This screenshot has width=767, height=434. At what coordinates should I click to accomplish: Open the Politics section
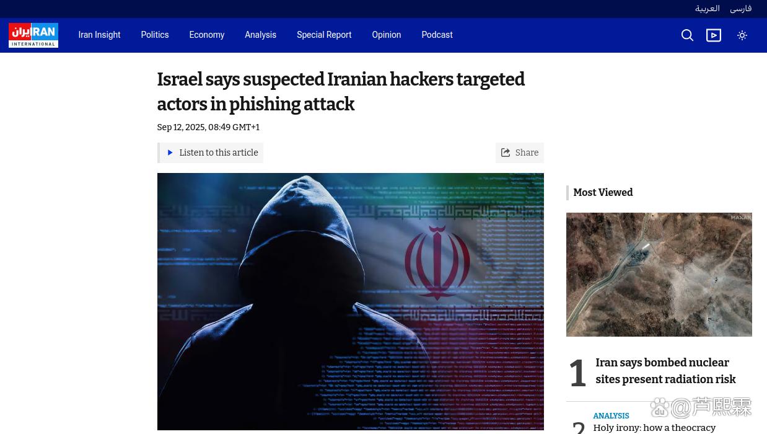(155, 35)
